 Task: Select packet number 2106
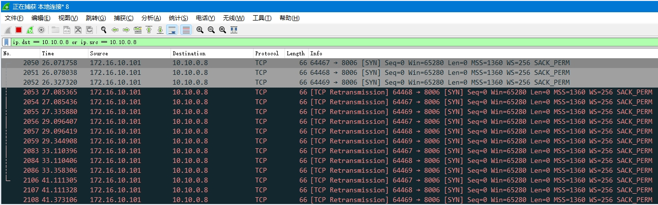pyautogui.click(x=329, y=180)
